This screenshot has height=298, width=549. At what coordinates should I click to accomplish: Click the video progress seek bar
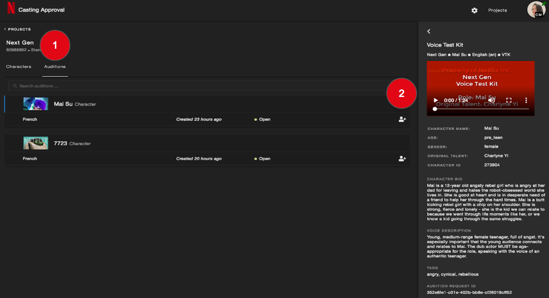[x=481, y=109]
